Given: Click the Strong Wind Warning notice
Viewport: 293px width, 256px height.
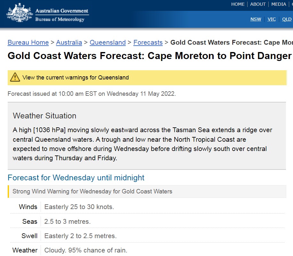Looking at the screenshot, I should click(x=92, y=192).
